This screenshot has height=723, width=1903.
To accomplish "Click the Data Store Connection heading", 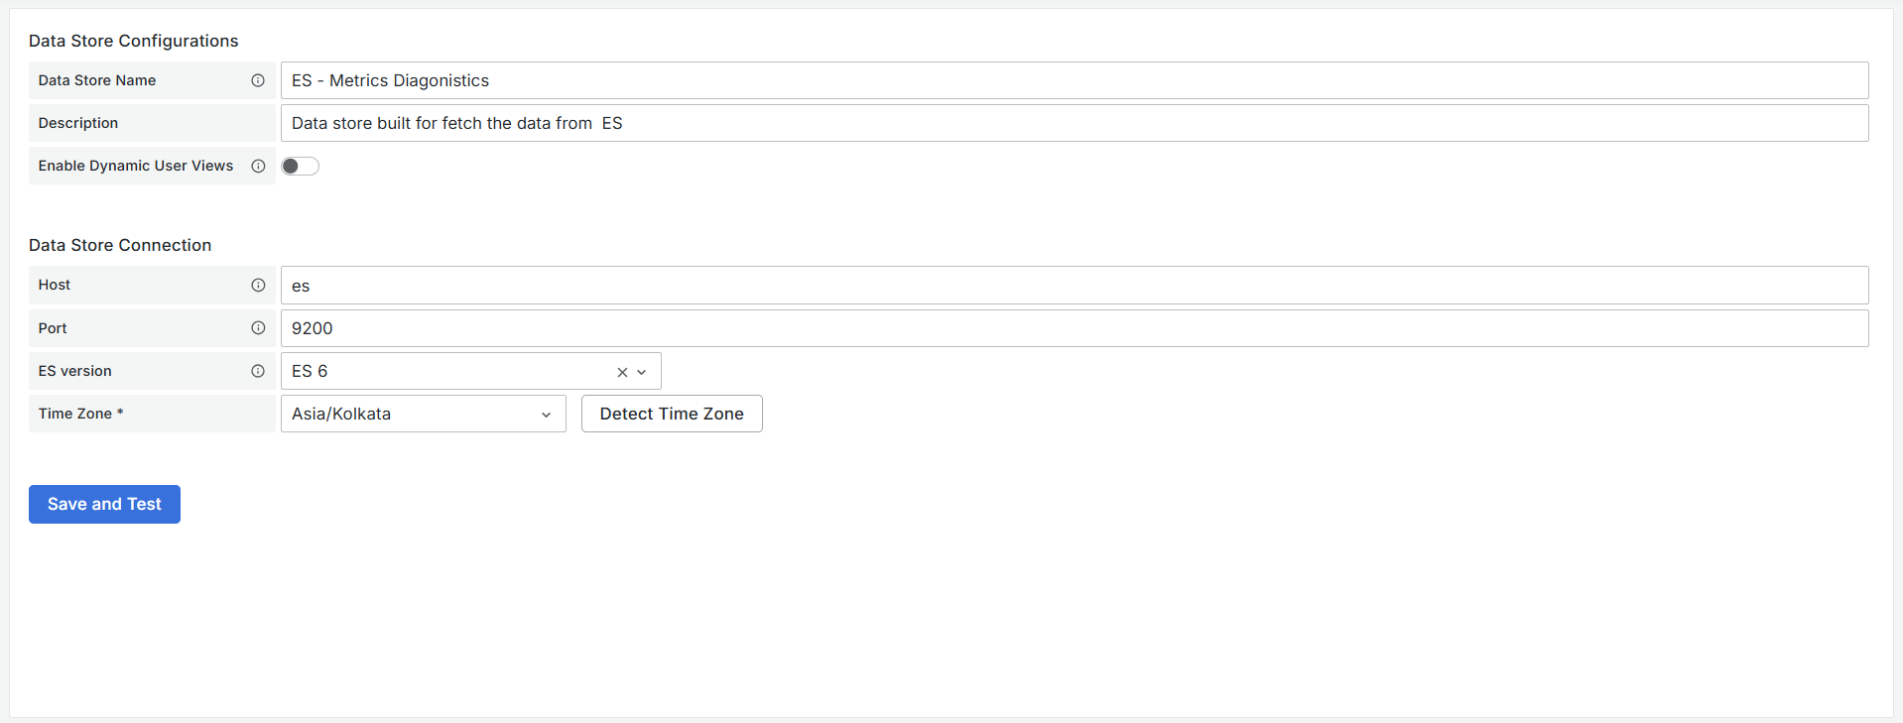I will click(120, 245).
